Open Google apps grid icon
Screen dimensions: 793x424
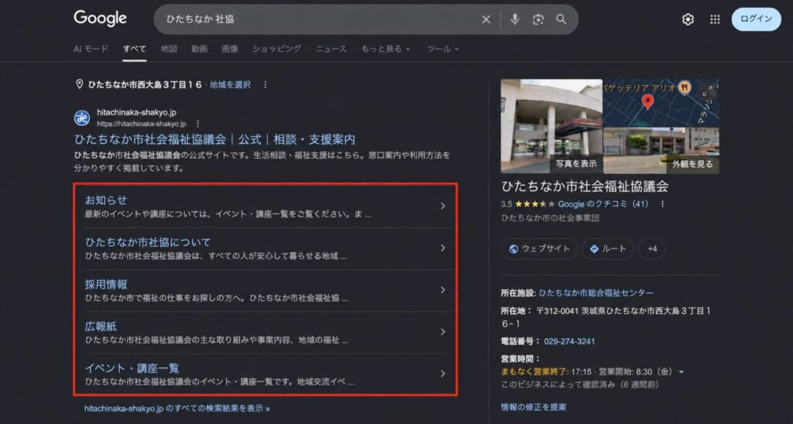[x=715, y=19]
